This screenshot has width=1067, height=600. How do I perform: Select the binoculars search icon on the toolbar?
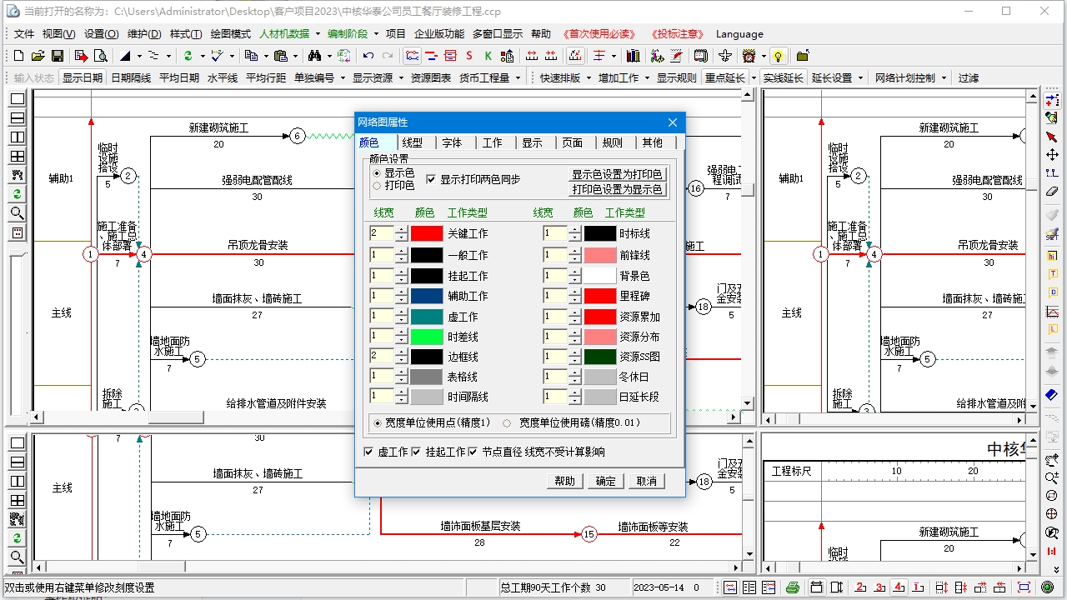315,57
